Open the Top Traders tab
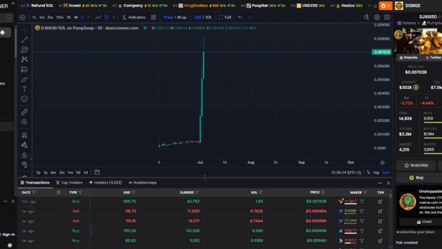 [69, 183]
